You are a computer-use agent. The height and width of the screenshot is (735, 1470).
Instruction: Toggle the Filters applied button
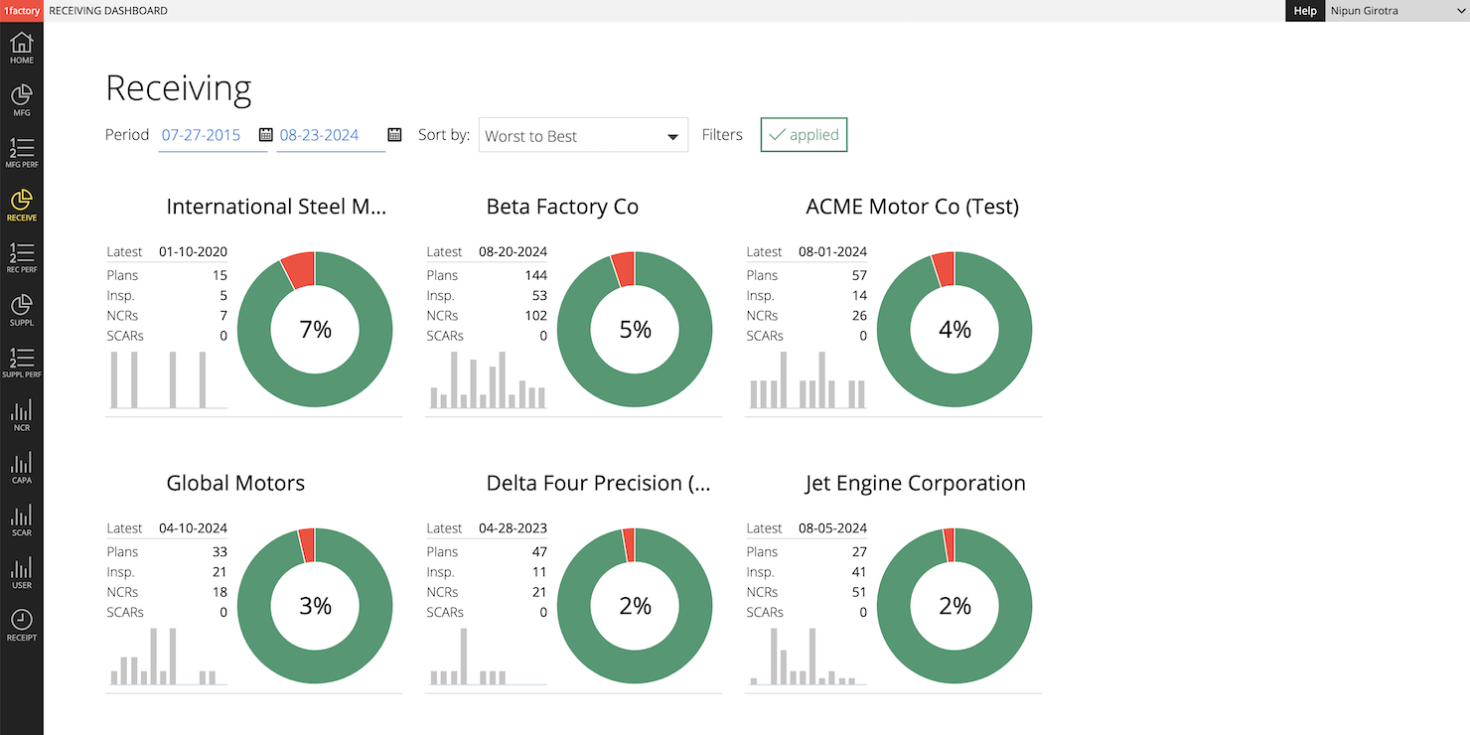[804, 135]
